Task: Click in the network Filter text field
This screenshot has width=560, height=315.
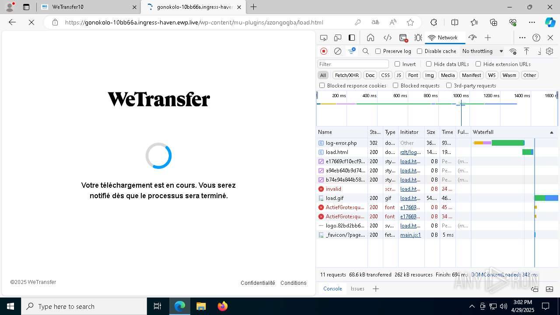Action: click(x=353, y=64)
